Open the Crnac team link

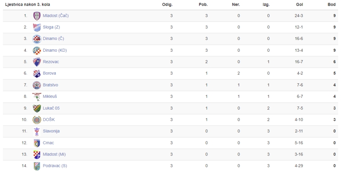(x=48, y=143)
